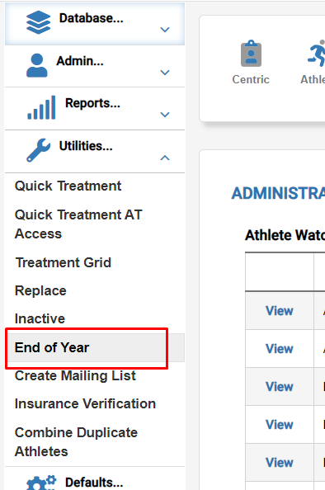The image size is (325, 490).
Task: Open Quick Treatment AT Access
Action: 78,224
